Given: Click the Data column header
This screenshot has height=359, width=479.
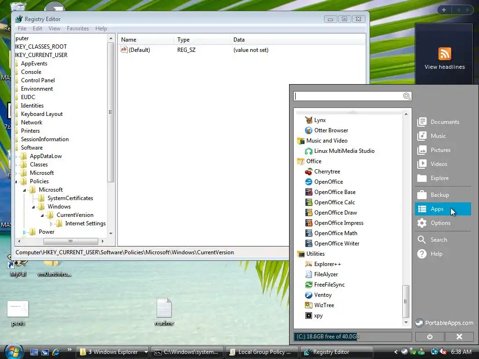Looking at the screenshot, I should click(298, 40).
